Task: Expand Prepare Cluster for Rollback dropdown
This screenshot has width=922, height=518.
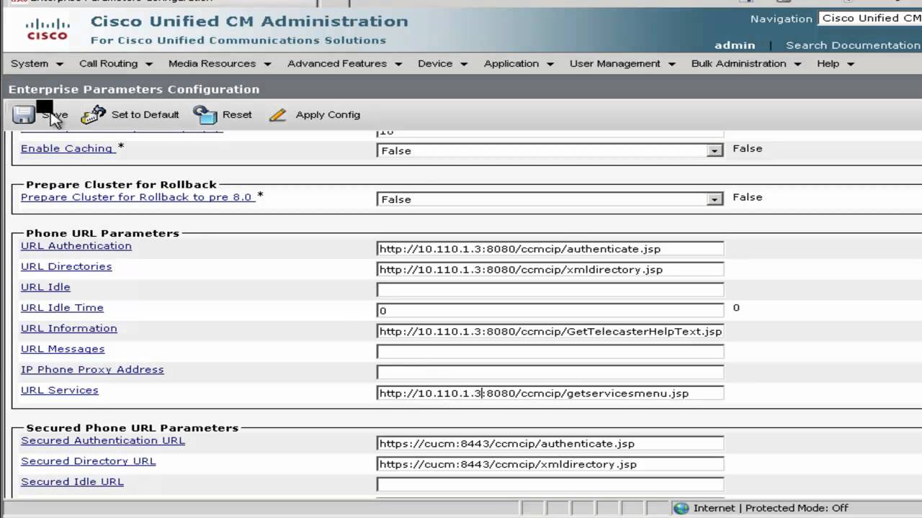Action: [714, 199]
